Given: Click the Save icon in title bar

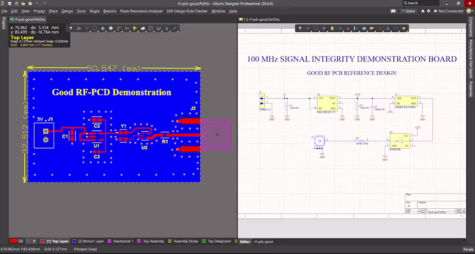Looking at the screenshot, I should tap(9, 3).
